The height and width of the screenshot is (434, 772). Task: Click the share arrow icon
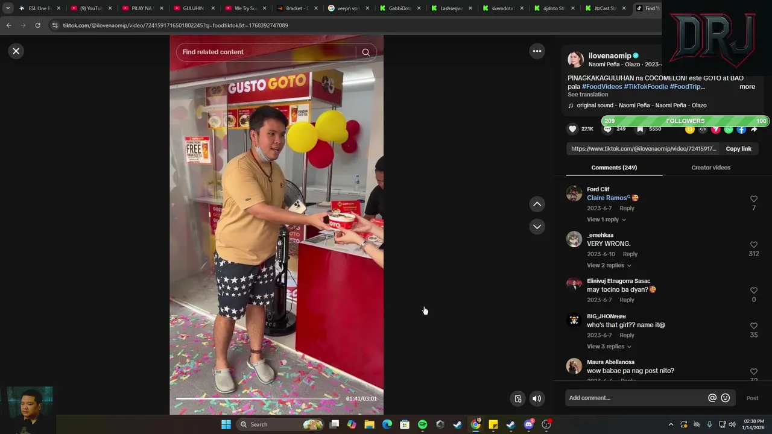tap(754, 129)
